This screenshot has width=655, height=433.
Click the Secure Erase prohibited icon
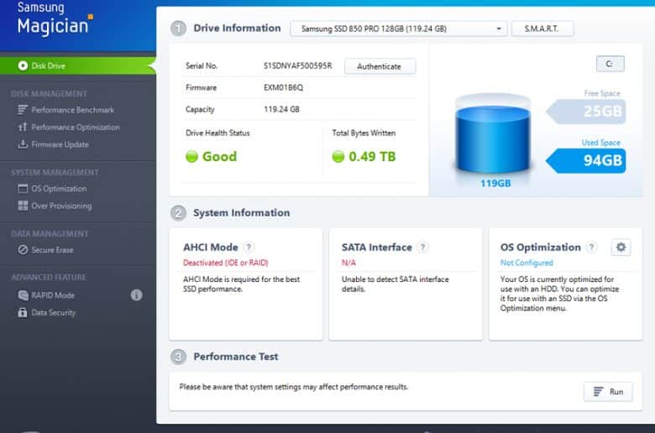[x=23, y=250]
